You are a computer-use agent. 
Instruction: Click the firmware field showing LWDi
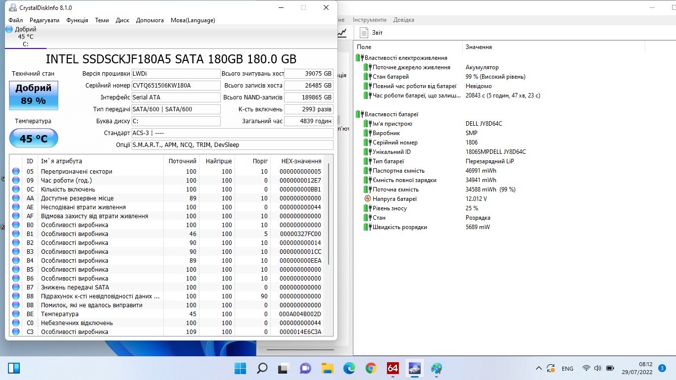pyautogui.click(x=176, y=74)
